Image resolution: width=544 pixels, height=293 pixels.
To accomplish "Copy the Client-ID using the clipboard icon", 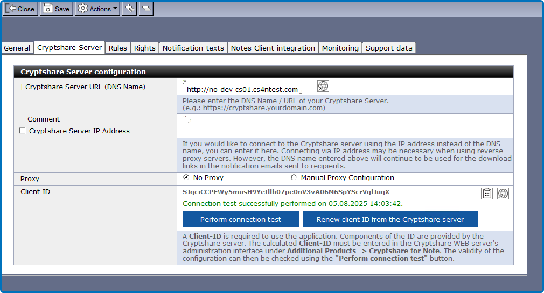I will click(487, 194).
